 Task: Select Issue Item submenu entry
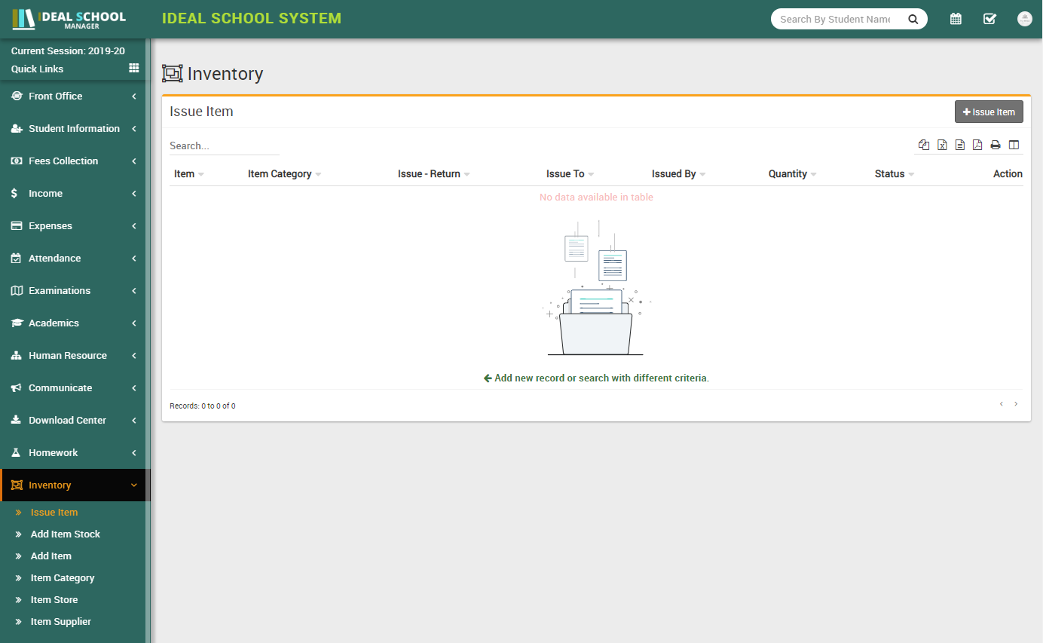tap(54, 512)
